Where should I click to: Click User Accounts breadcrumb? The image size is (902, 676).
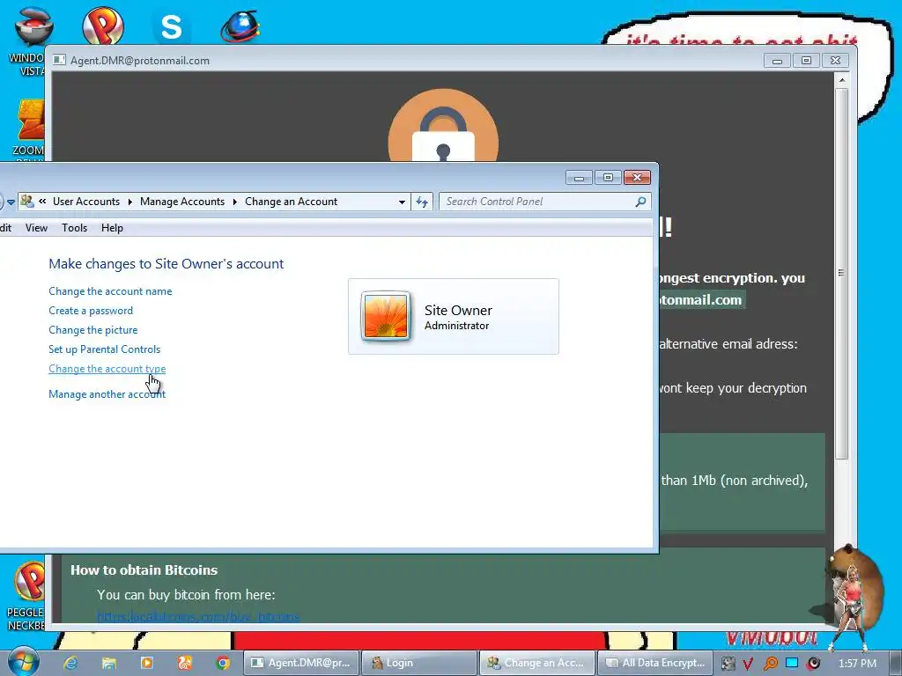(x=86, y=202)
